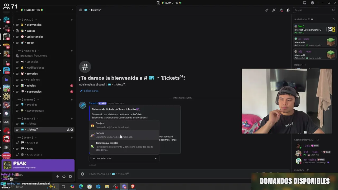
Task: Collapse the Pruebas category
Action: [x=28, y=99]
